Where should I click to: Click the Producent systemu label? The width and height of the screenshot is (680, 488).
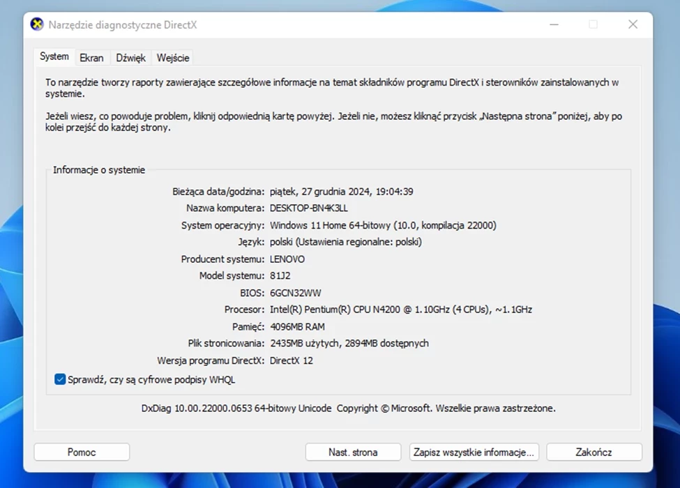(222, 259)
